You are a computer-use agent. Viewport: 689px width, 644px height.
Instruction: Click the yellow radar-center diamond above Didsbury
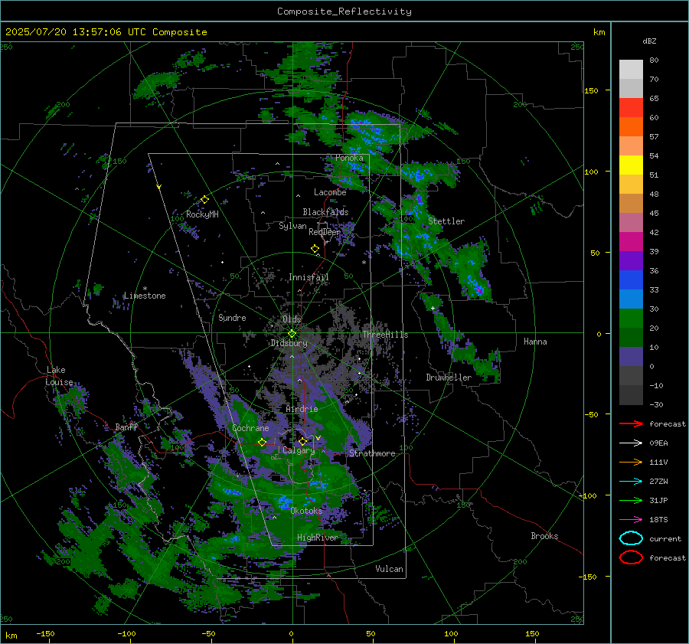(x=292, y=334)
